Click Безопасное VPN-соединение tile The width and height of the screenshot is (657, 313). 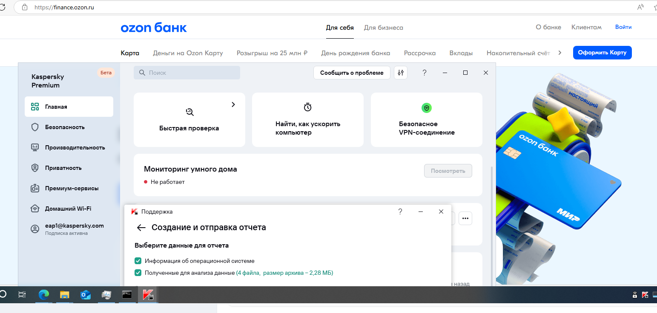[x=427, y=120]
